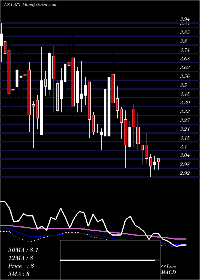Click the 50MA : 3.1 readout

click(23, 250)
